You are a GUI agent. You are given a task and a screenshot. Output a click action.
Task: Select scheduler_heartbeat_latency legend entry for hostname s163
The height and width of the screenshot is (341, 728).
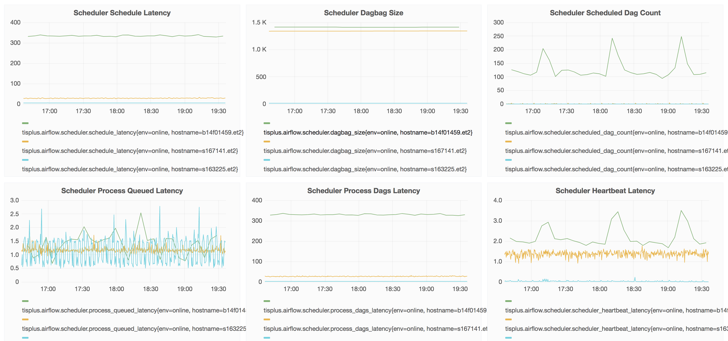pyautogui.click(x=616, y=329)
